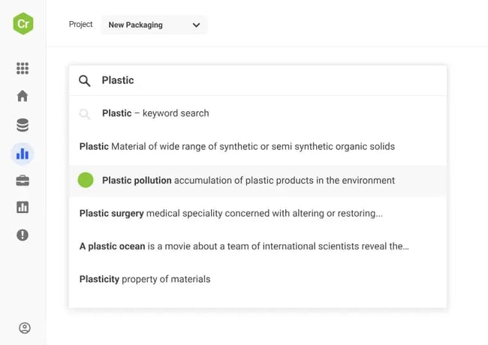Open the database stack icon
The height and width of the screenshot is (345, 488).
click(23, 124)
